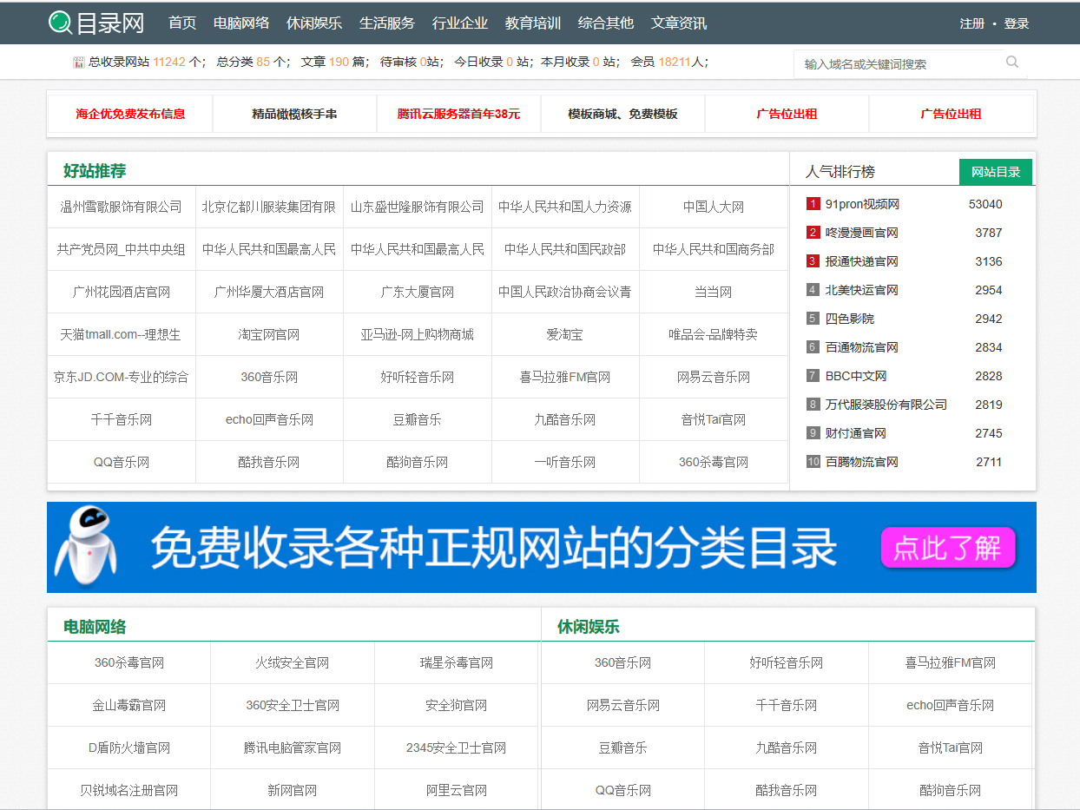Image resolution: width=1080 pixels, height=810 pixels.
Task: Click 山东盛世隆服饰有限公司 link
Action: pos(418,207)
